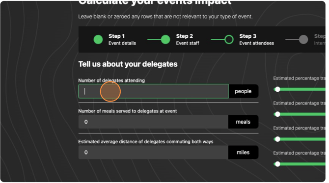Viewport: 329px width, 183px height.
Task: Click the Step 2 green circle indicator
Action: click(x=165, y=39)
